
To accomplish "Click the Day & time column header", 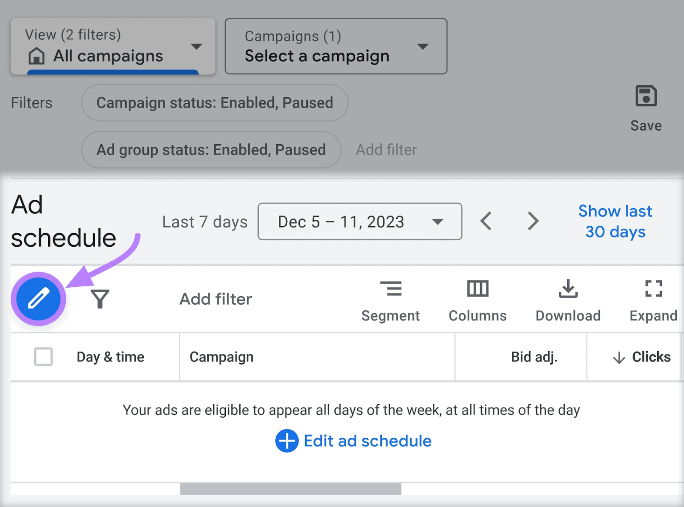I will pos(110,357).
